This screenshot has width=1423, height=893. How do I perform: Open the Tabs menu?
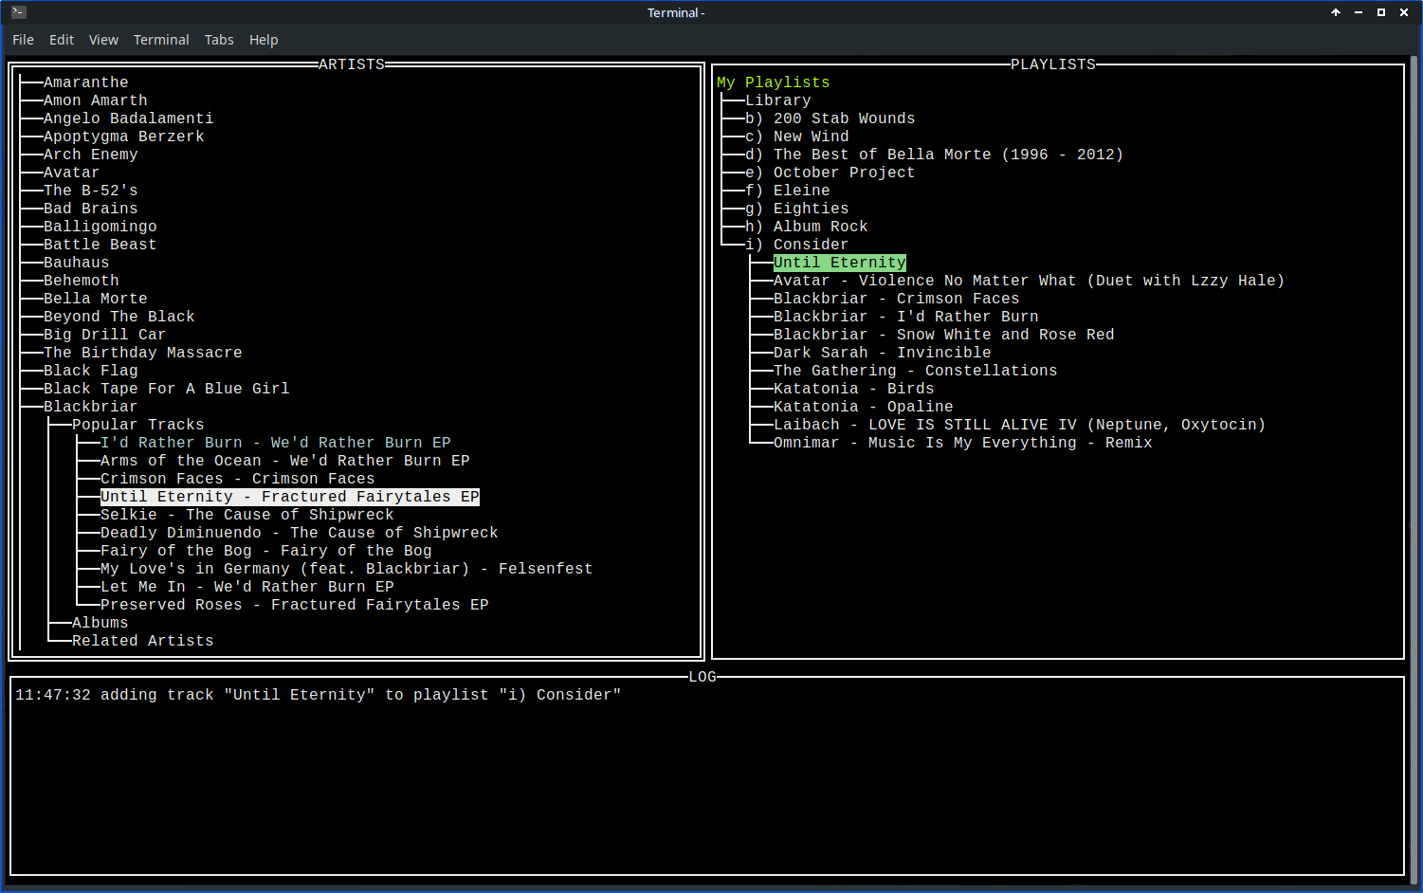tap(219, 40)
